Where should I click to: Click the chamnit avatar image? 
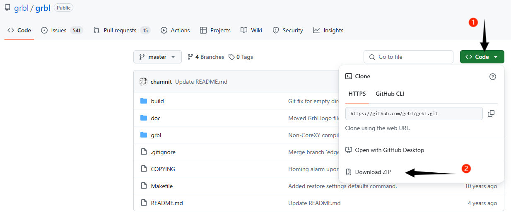tap(143, 82)
